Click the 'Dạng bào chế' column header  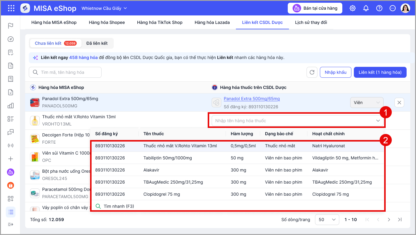(x=279, y=134)
